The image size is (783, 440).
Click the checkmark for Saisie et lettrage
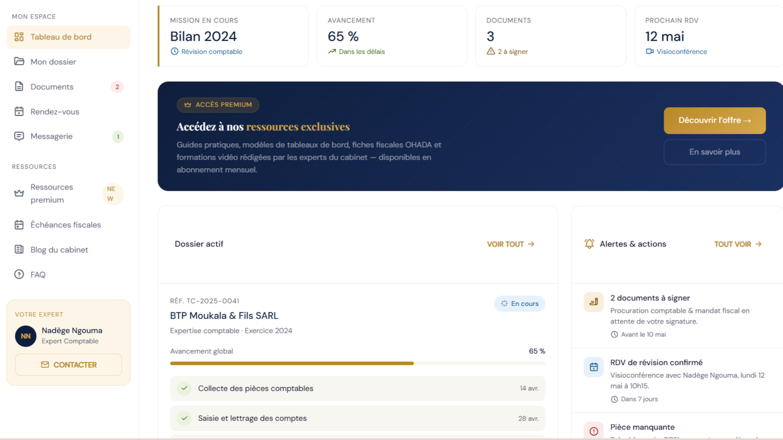[184, 418]
